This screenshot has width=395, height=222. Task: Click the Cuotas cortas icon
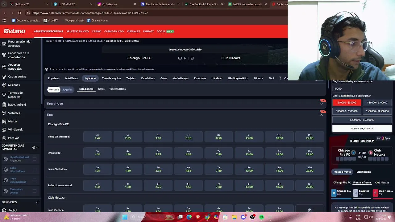pos(4,76)
